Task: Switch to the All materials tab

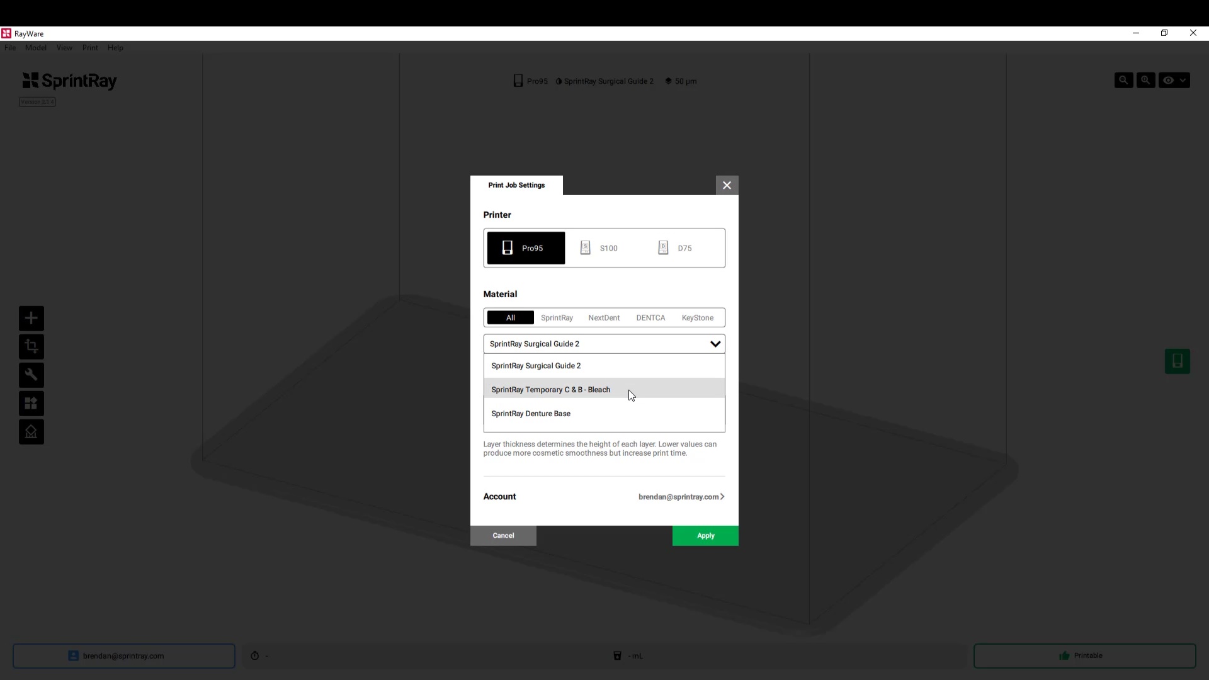Action: [510, 318]
